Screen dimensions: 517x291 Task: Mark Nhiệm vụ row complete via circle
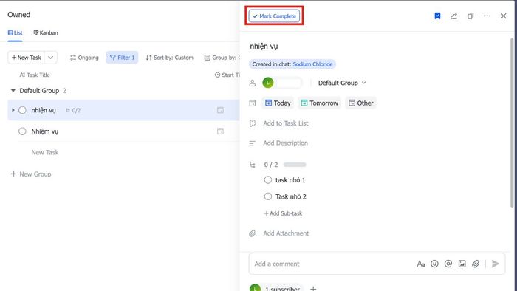(22, 131)
